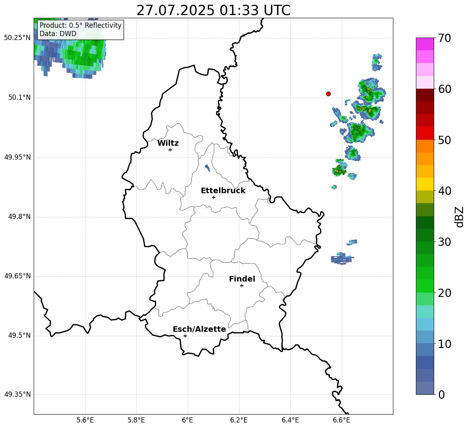Click the 'Data: DWD' text
This screenshot has width=469, height=428.
click(58, 34)
